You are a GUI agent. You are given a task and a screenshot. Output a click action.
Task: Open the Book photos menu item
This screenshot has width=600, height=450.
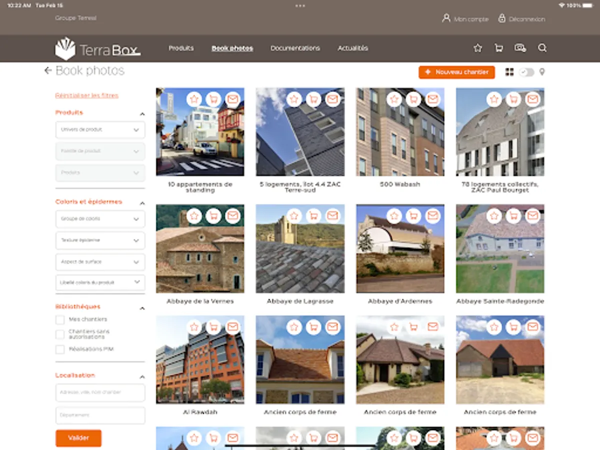click(x=232, y=48)
